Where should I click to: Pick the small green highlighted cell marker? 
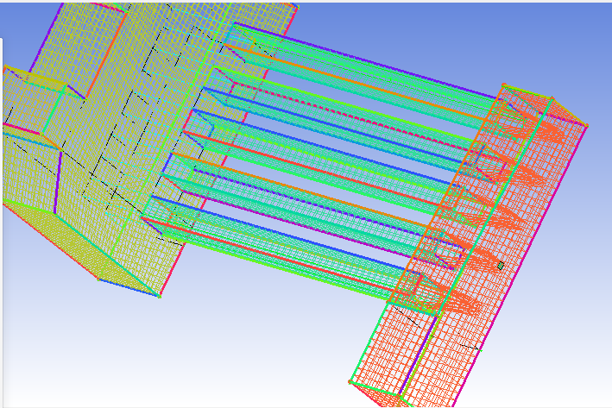[x=501, y=266]
